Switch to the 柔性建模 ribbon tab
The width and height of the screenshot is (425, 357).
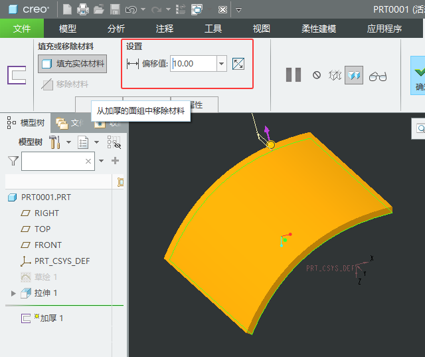click(x=319, y=29)
